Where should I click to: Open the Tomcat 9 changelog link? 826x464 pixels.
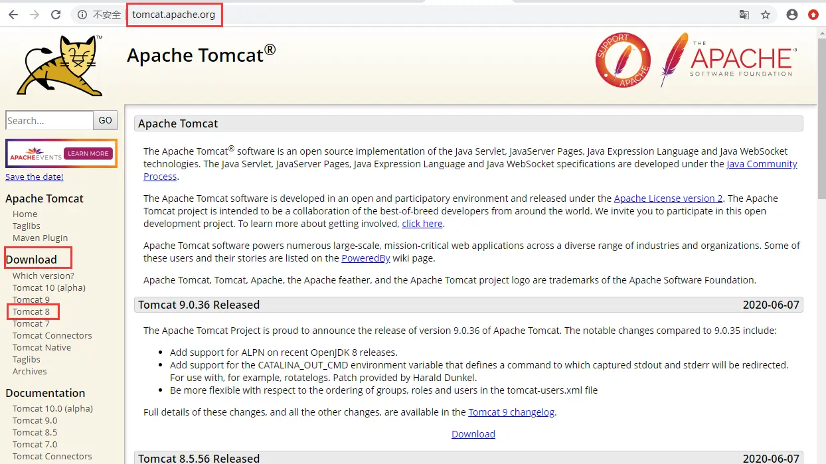point(511,412)
